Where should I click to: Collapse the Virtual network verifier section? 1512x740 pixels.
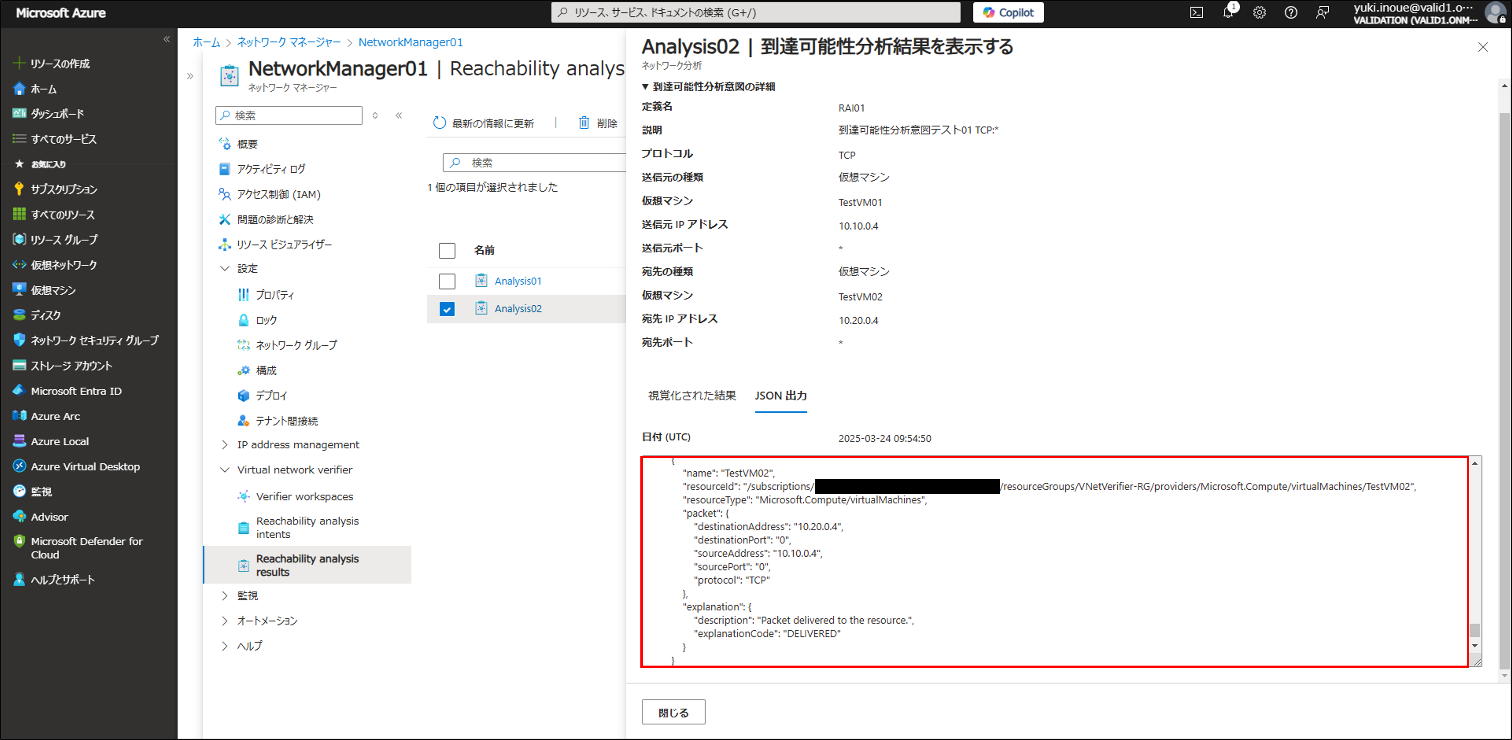click(x=225, y=470)
